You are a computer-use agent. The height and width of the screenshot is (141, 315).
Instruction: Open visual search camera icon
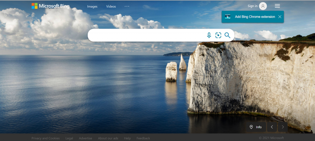click(x=218, y=35)
